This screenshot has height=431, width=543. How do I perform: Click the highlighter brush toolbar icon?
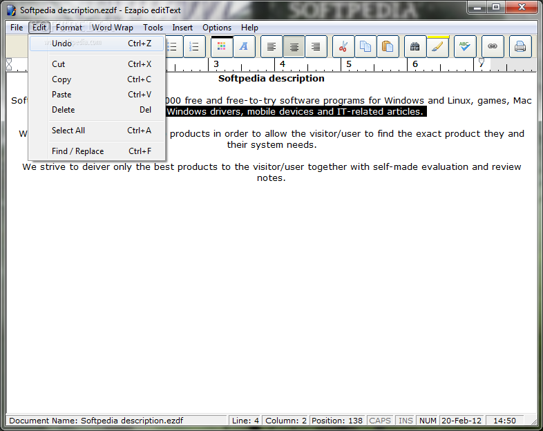click(438, 48)
